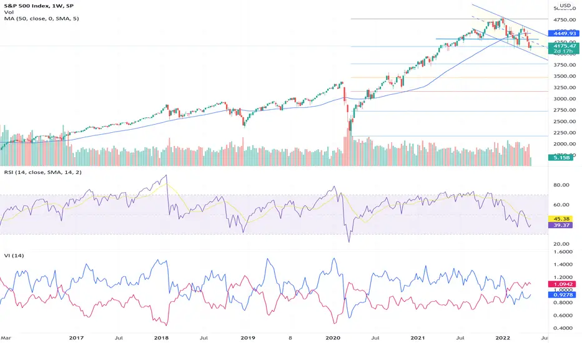The height and width of the screenshot is (343, 582).
Task: Click the 4449.93 moving average price tag
Action: pyautogui.click(x=563, y=34)
